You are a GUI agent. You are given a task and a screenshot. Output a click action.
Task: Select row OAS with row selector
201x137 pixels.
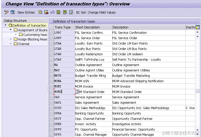coord(52,97)
